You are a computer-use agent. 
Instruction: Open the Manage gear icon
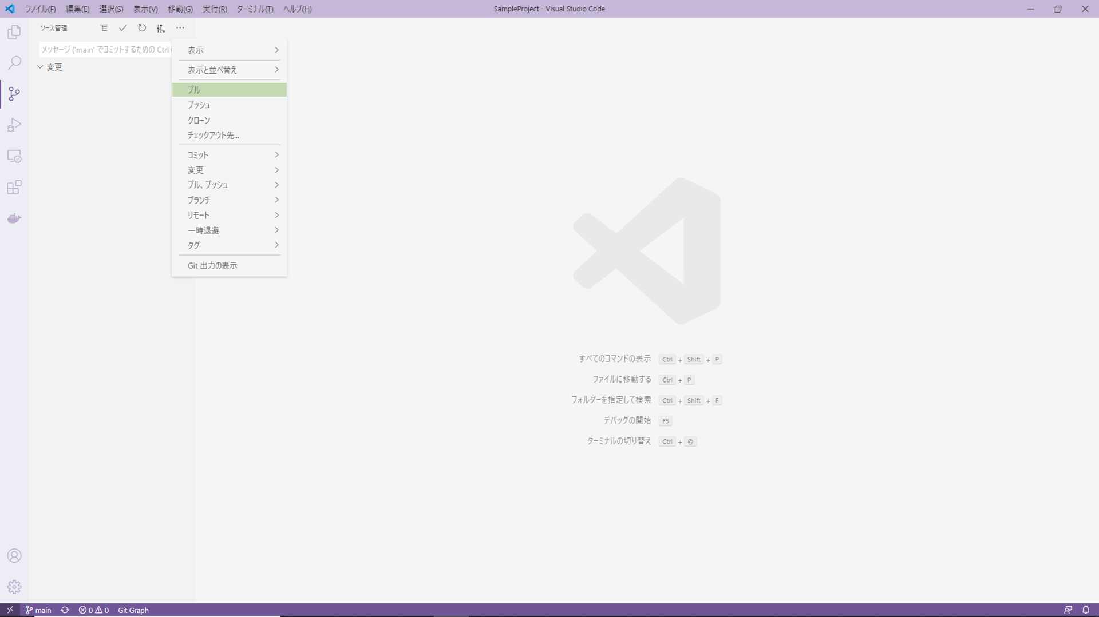[x=14, y=587]
